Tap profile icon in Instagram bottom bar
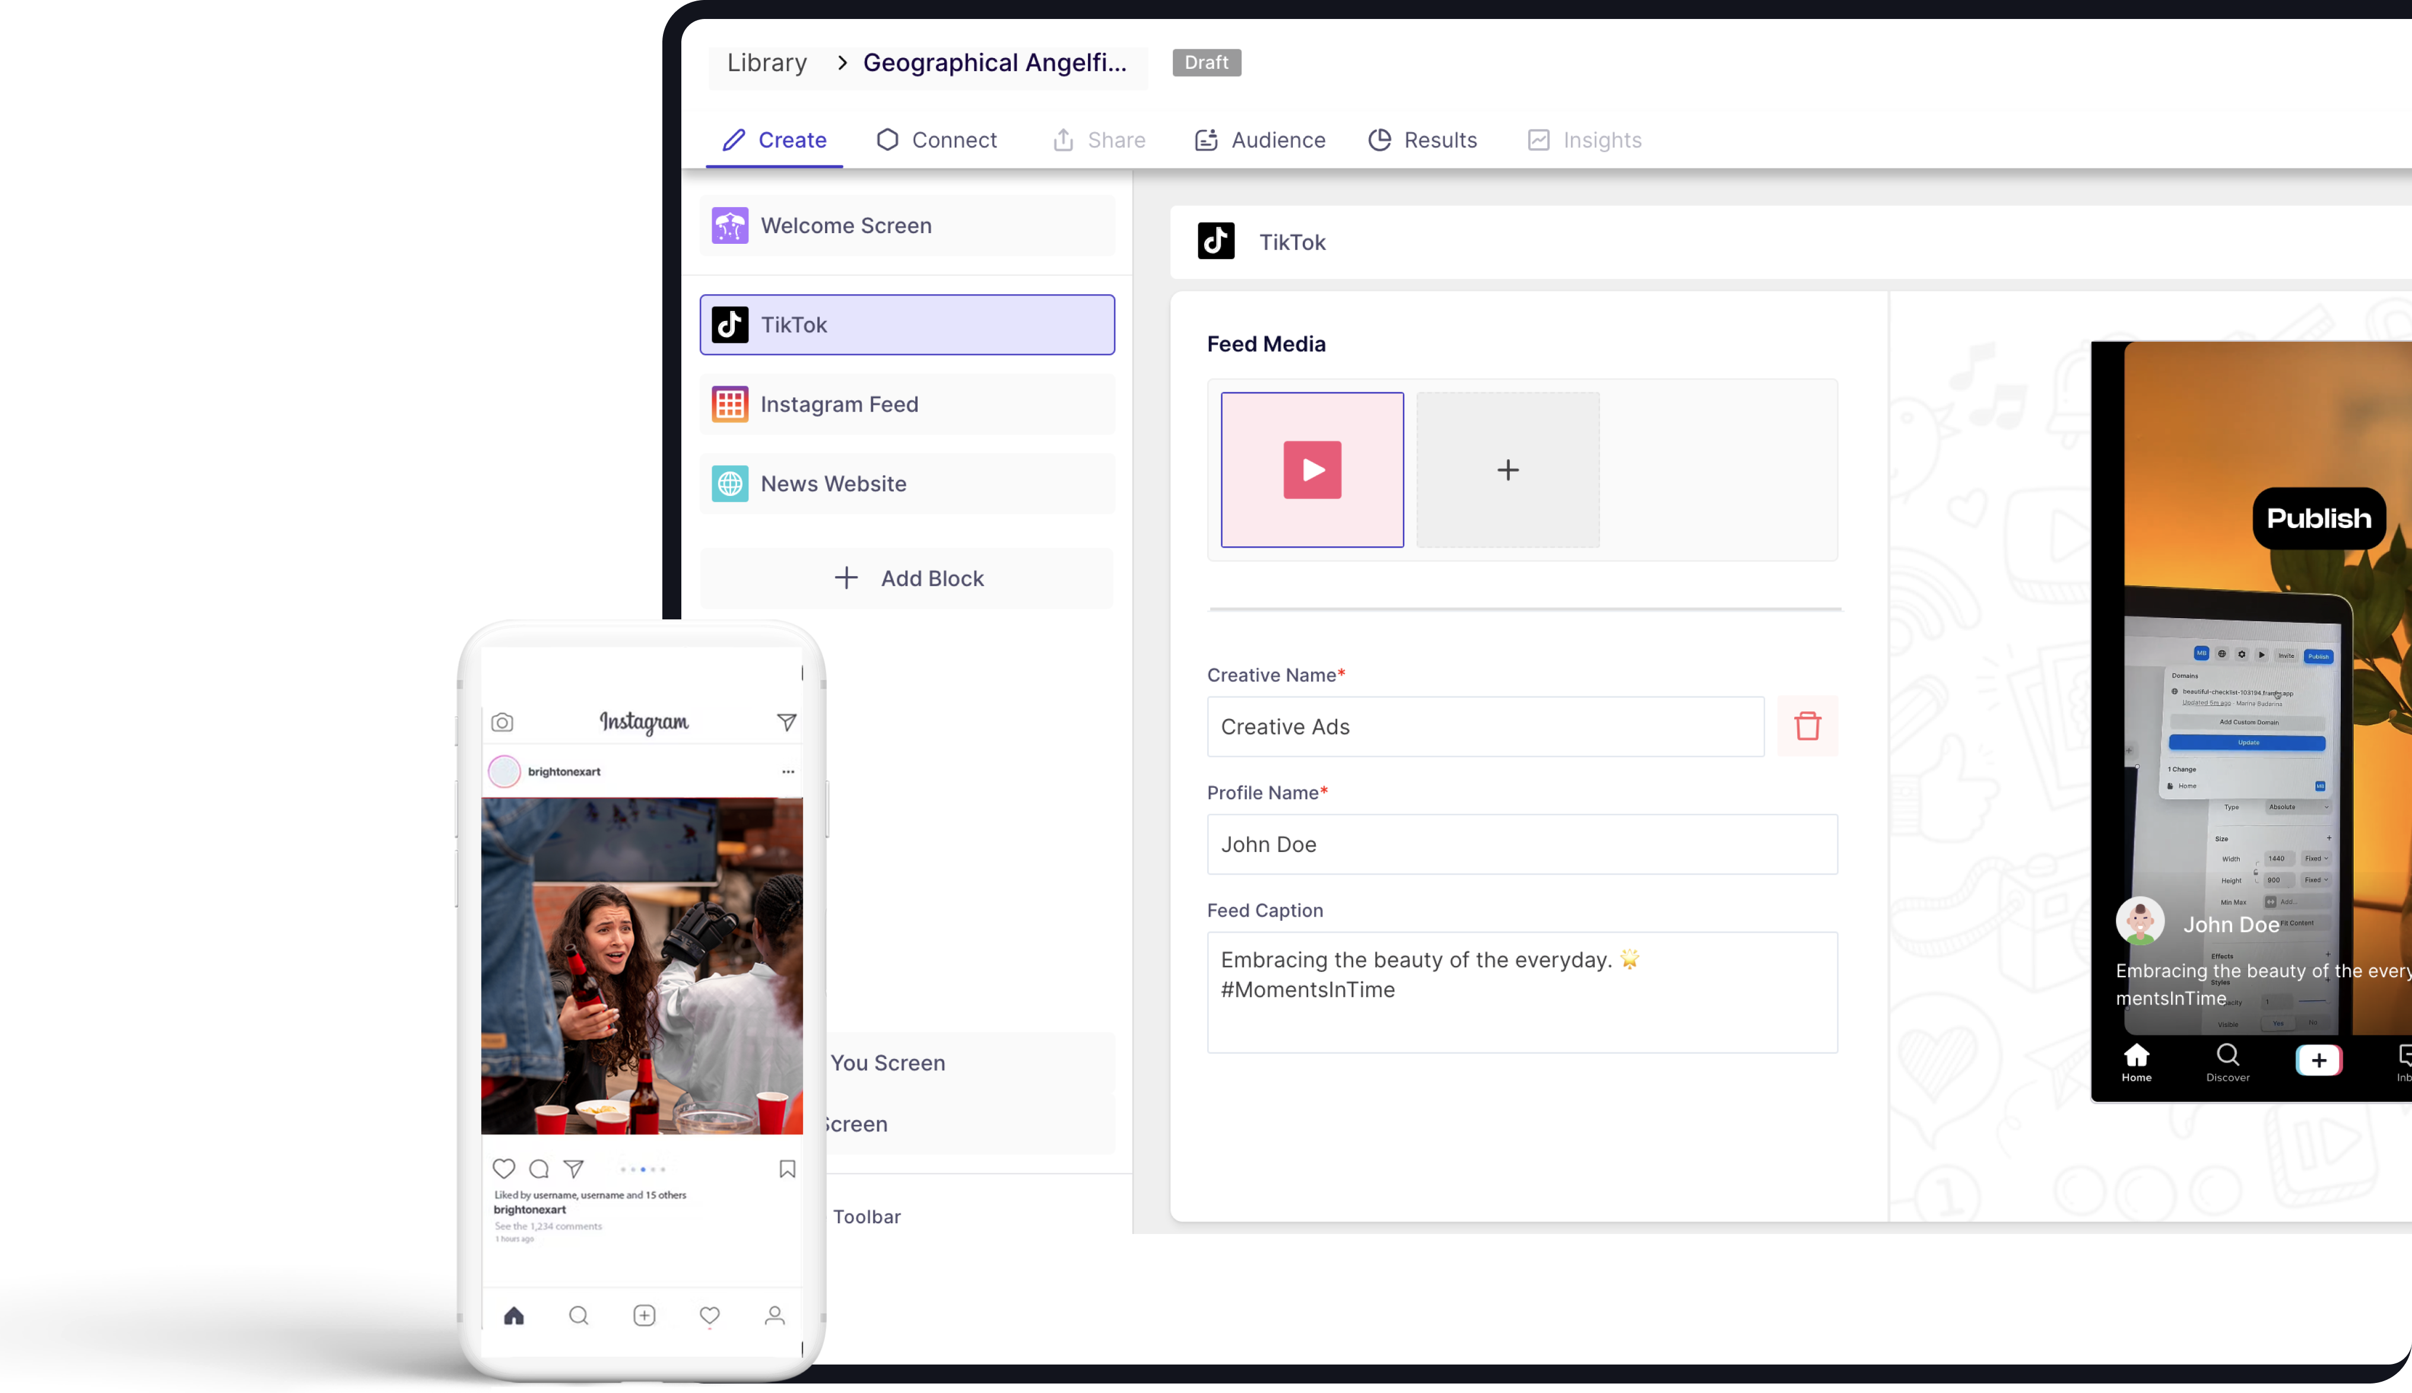The image size is (2412, 1393). pos(775,1315)
